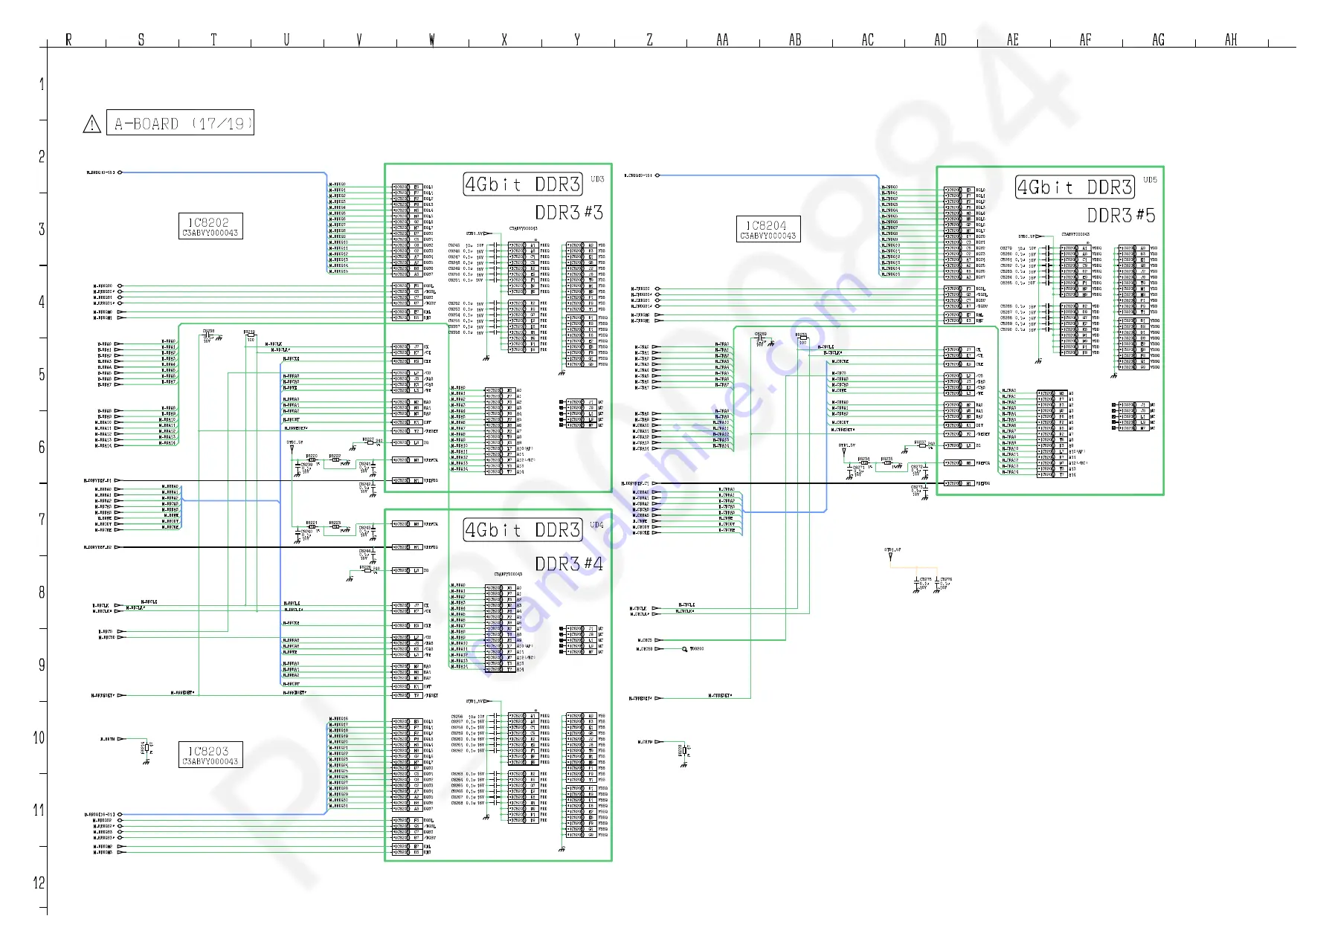Click column grid header AG
1329x939 pixels.
pos(1158,40)
